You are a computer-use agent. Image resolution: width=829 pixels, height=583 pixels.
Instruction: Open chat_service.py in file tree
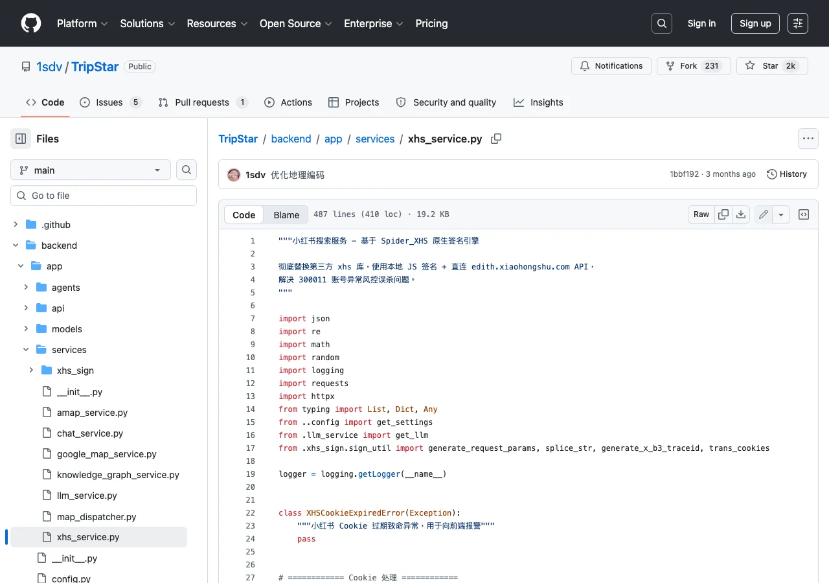pos(90,433)
